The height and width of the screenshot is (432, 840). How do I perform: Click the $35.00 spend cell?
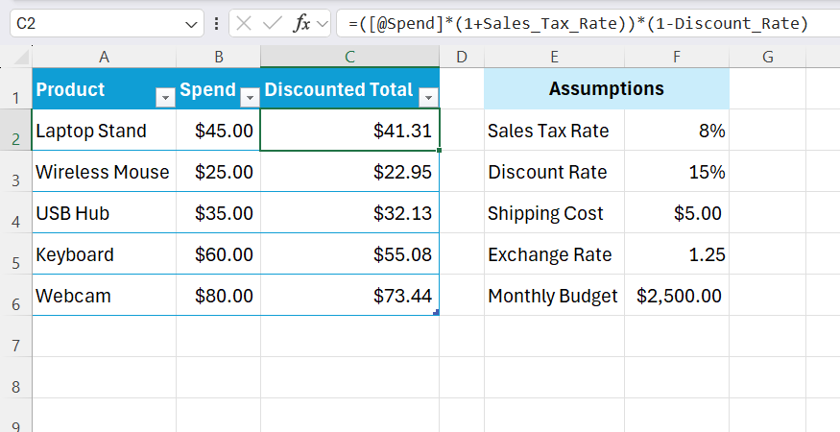pos(219,213)
